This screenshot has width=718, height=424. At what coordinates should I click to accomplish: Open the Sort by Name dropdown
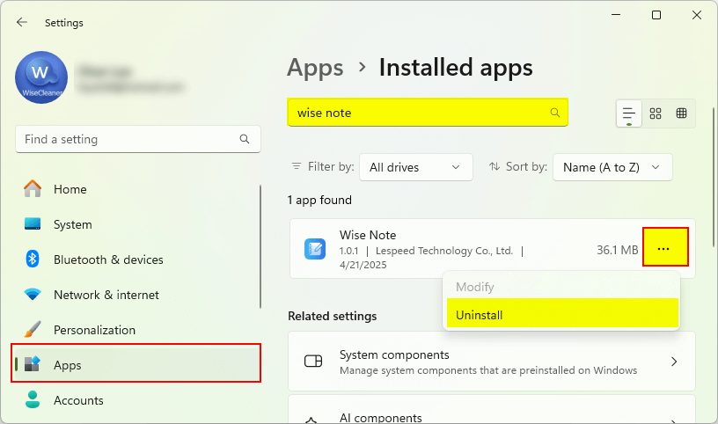point(612,168)
